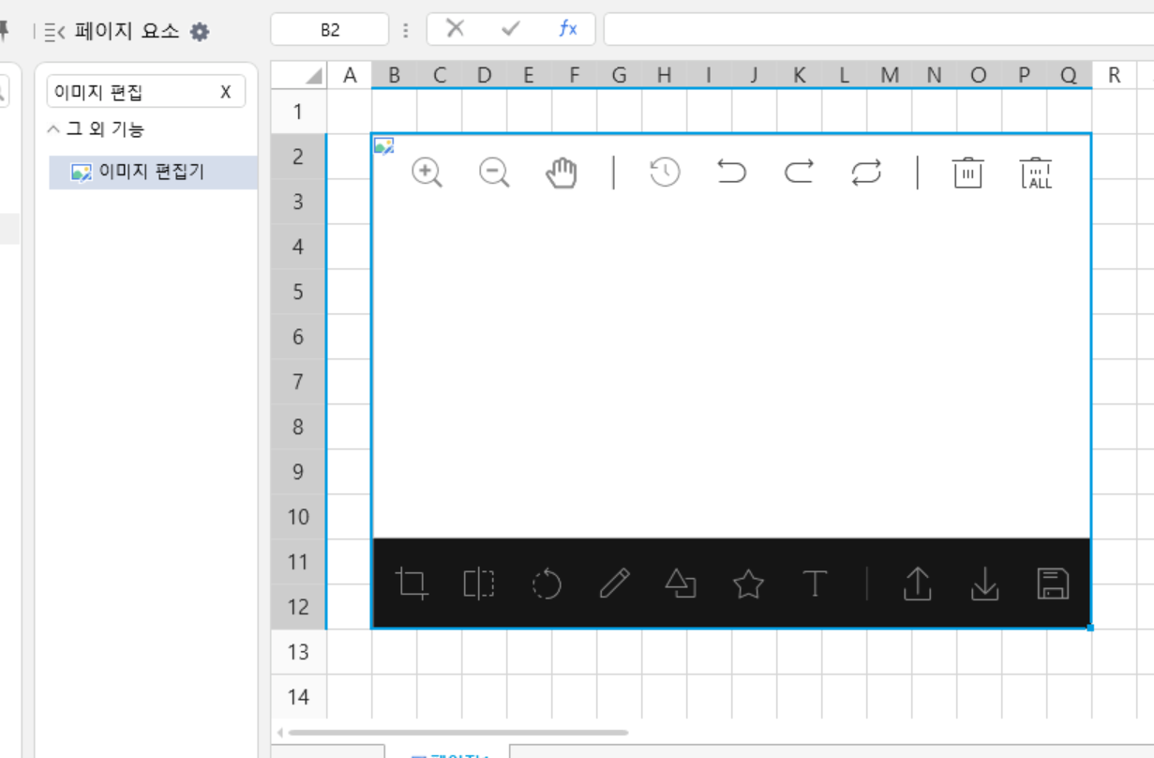The image size is (1154, 758).
Task: Select the pencil draw tool
Action: coord(614,584)
